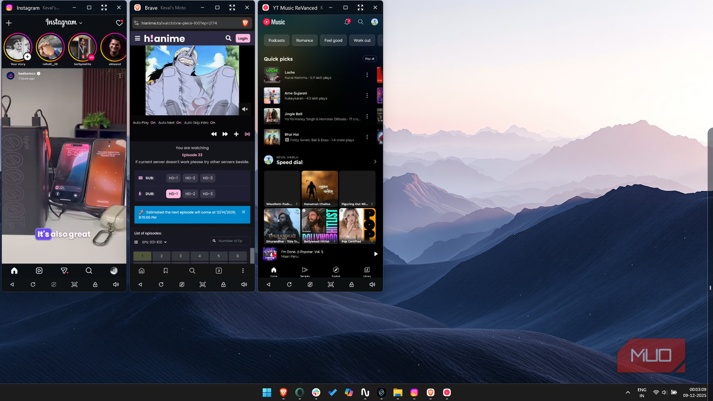Expand Waveform Podcast card arrow
The height and width of the screenshot is (401, 713).
[x=296, y=204]
